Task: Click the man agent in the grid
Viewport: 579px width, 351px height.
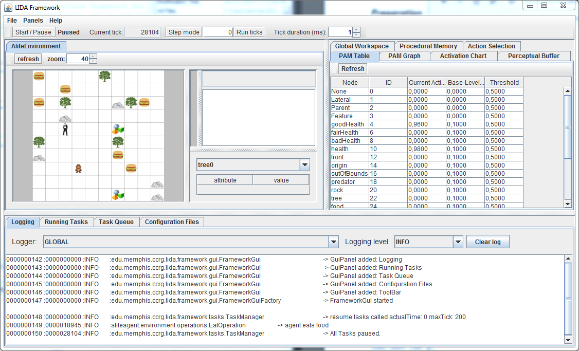Action: coord(65,129)
